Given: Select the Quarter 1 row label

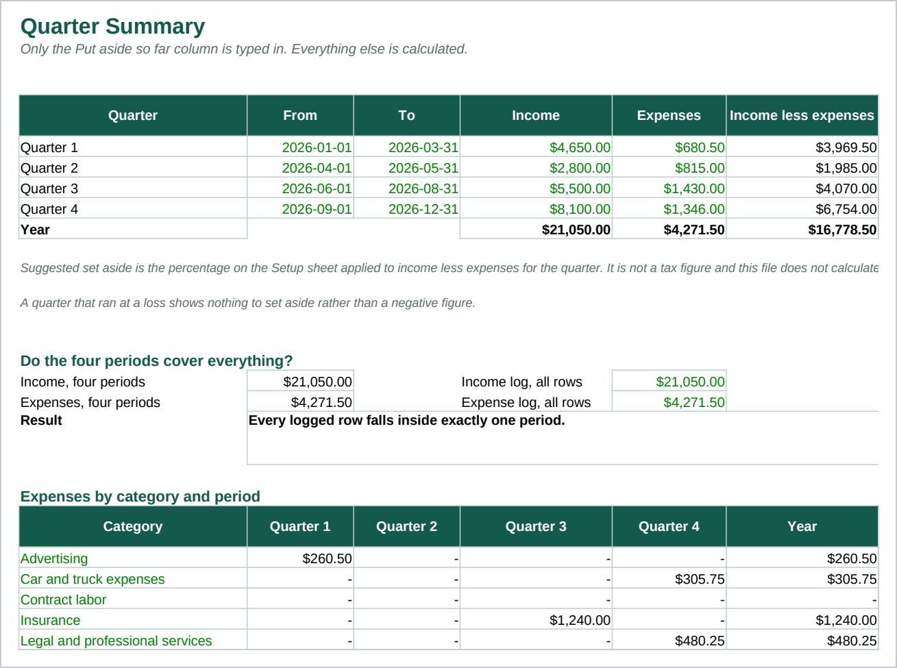Looking at the screenshot, I should (133, 147).
